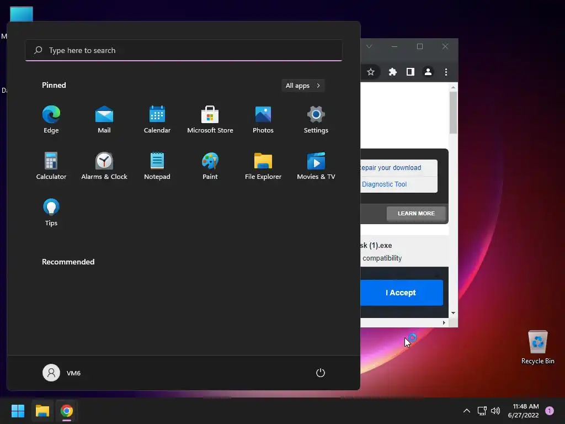Click the 'compatibility' text in Chrome page
Viewport: 565px width, 424px height.
pos(382,258)
